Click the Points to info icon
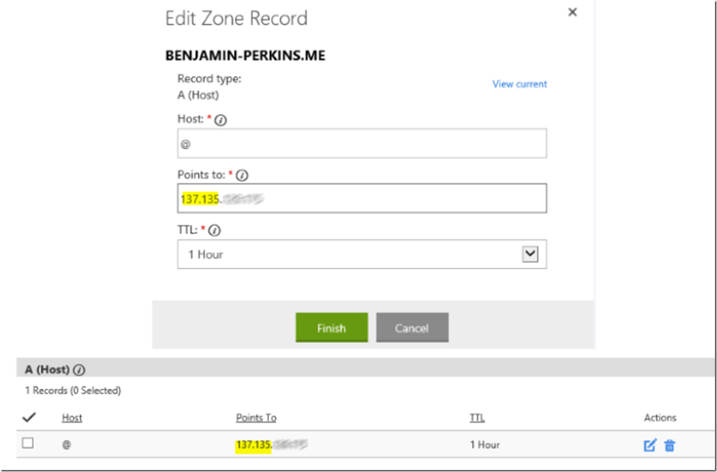Viewport: 717px width, 472px height. point(242,175)
